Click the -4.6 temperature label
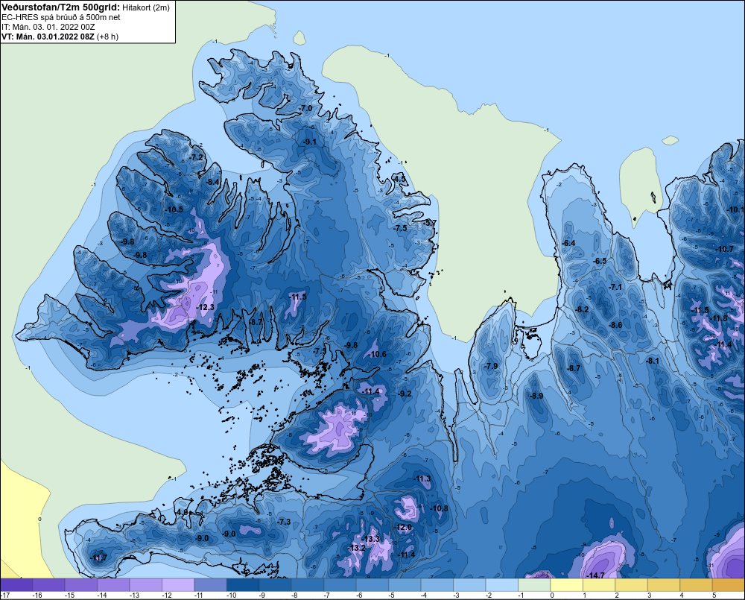 point(182,512)
